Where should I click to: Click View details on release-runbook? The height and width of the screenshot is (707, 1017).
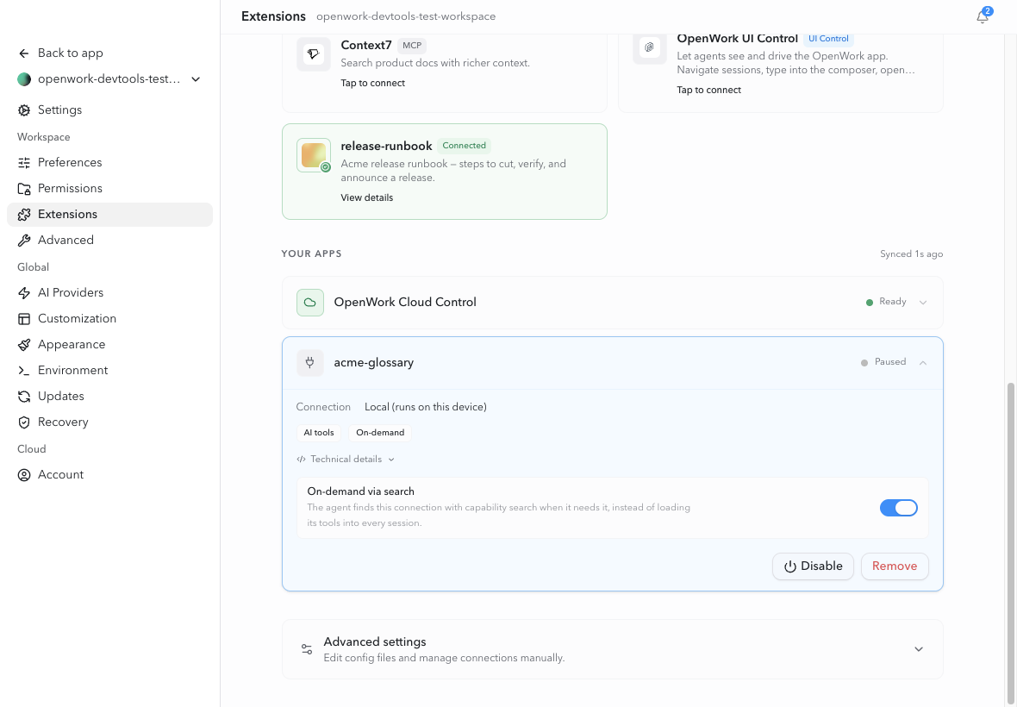tap(366, 197)
